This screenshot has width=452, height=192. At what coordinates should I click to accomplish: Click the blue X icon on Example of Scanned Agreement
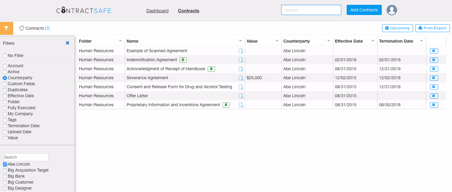[434, 51]
